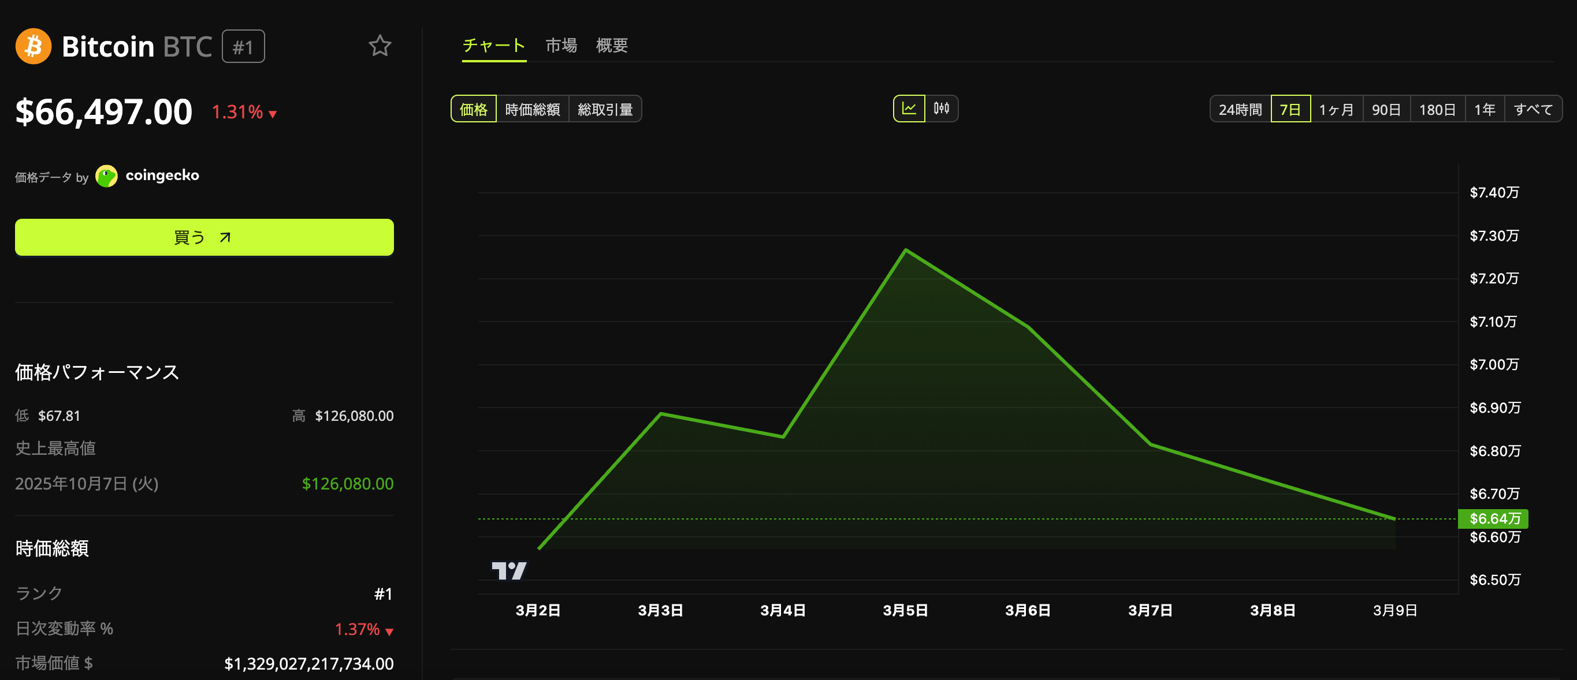
Task: Switch to candlestick chart icon
Action: click(941, 109)
